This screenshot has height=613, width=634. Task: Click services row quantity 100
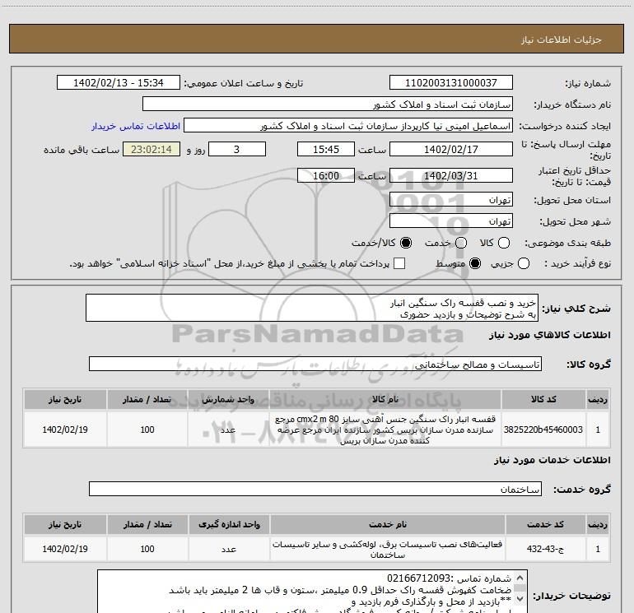(x=147, y=549)
